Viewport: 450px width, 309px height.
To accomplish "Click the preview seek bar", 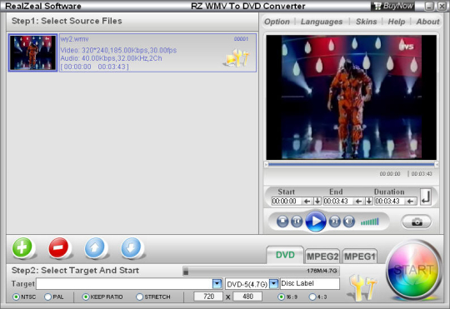I will [352, 164].
